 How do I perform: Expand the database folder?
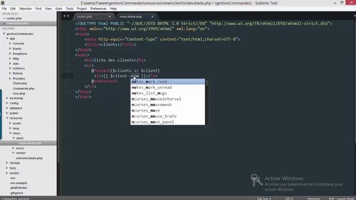coord(7,108)
